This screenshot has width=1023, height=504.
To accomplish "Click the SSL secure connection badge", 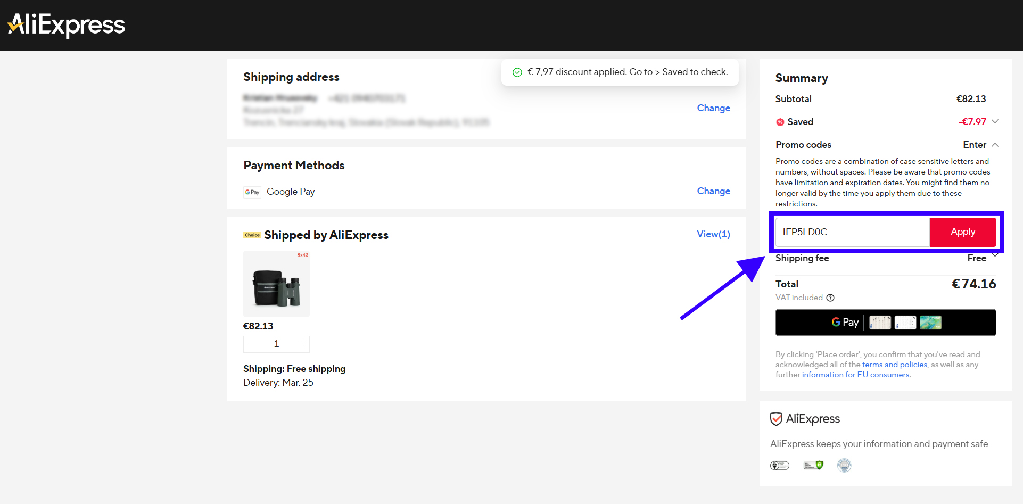I will (813, 466).
